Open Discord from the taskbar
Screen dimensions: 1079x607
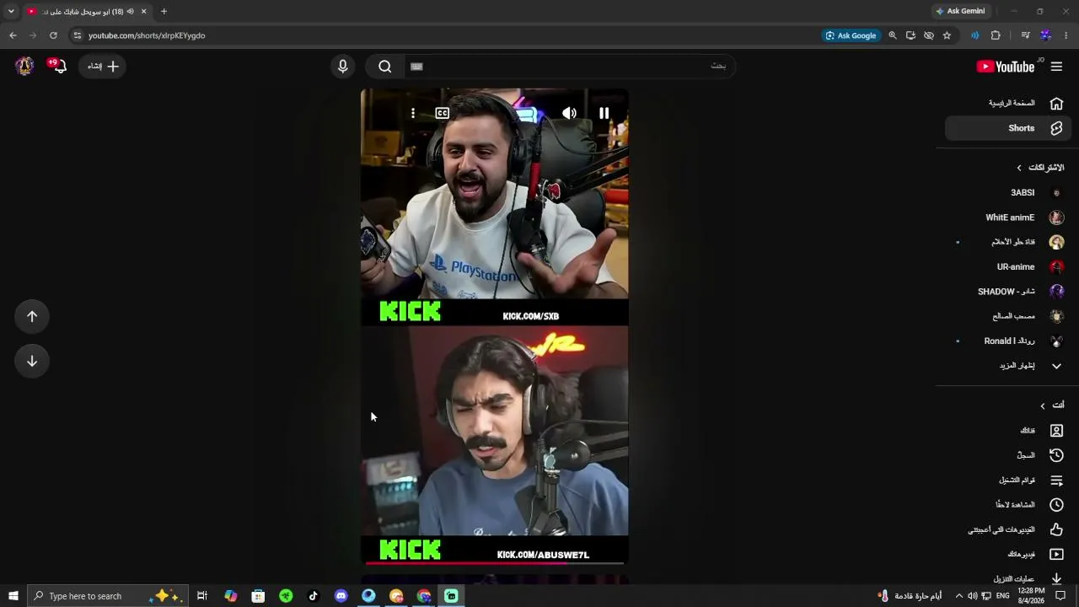click(x=341, y=596)
